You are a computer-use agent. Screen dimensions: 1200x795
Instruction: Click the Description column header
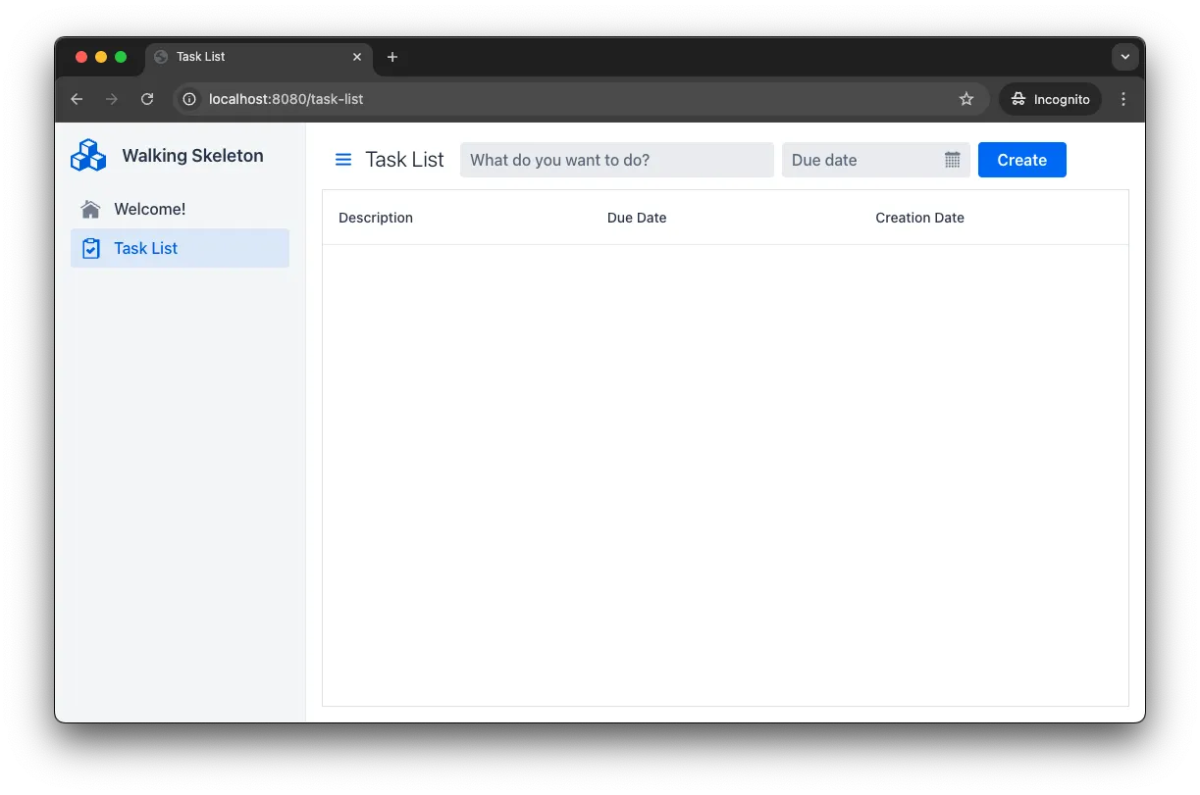(376, 217)
